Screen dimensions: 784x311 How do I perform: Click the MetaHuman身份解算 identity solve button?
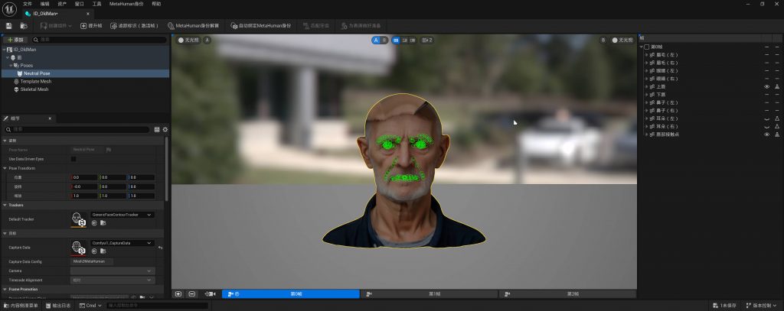pyautogui.click(x=194, y=26)
